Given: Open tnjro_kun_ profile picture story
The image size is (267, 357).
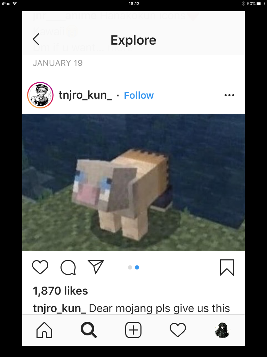Looking at the screenshot, I should [x=40, y=95].
